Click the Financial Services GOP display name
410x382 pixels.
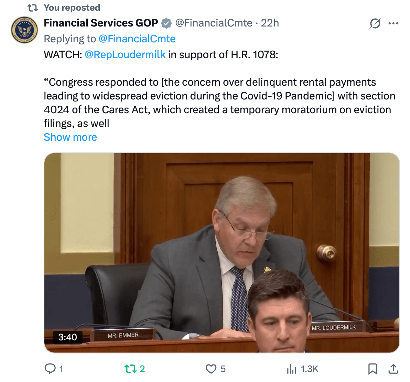[x=101, y=23]
